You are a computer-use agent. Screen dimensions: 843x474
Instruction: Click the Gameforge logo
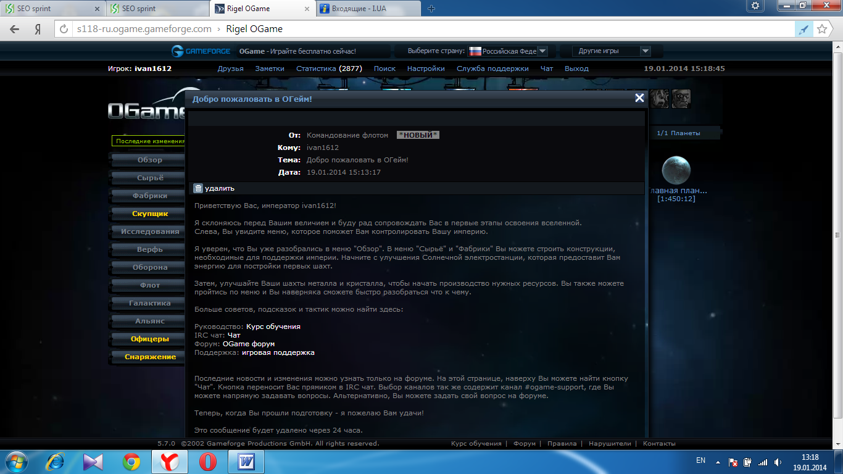201,51
